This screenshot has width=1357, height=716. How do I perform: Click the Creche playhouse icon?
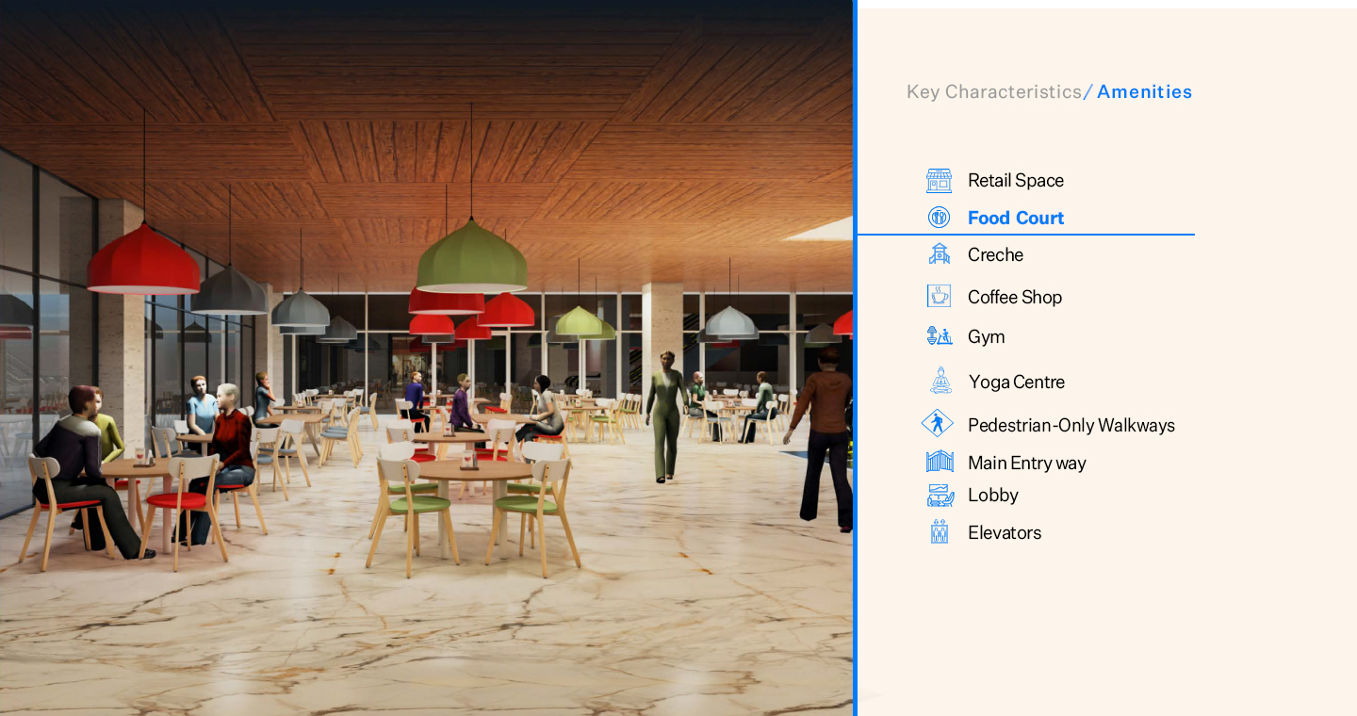coord(939,254)
